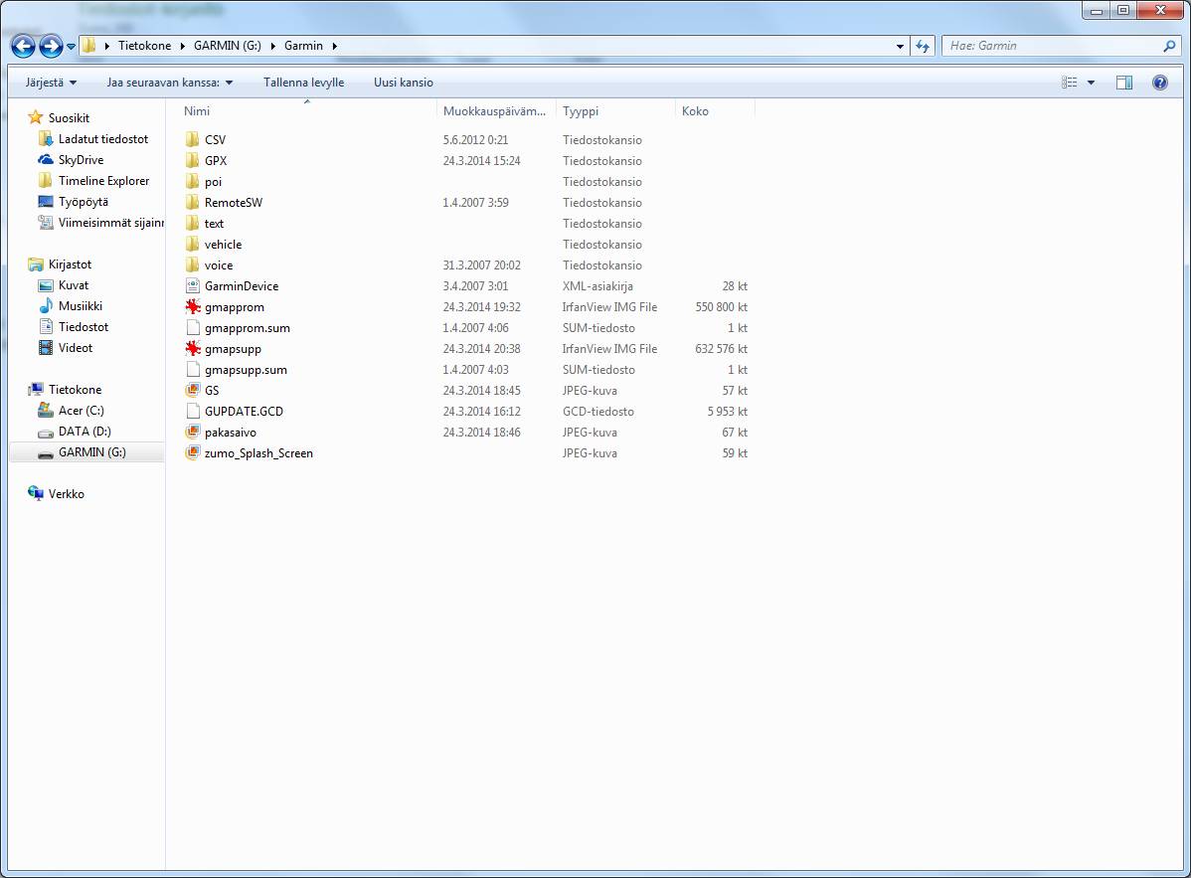Click the 550 800 kt size value
This screenshot has height=878, width=1191.
click(721, 307)
